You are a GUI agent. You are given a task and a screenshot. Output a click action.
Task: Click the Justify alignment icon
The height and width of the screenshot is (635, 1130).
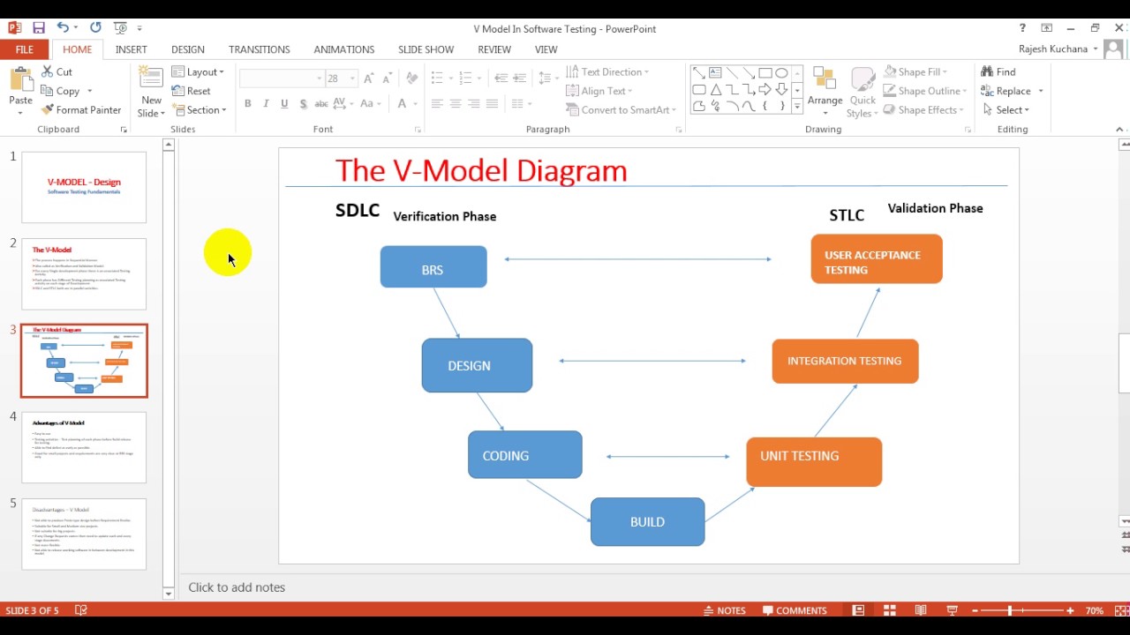pos(493,104)
